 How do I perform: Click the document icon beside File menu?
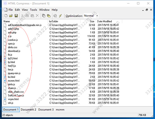5,10
